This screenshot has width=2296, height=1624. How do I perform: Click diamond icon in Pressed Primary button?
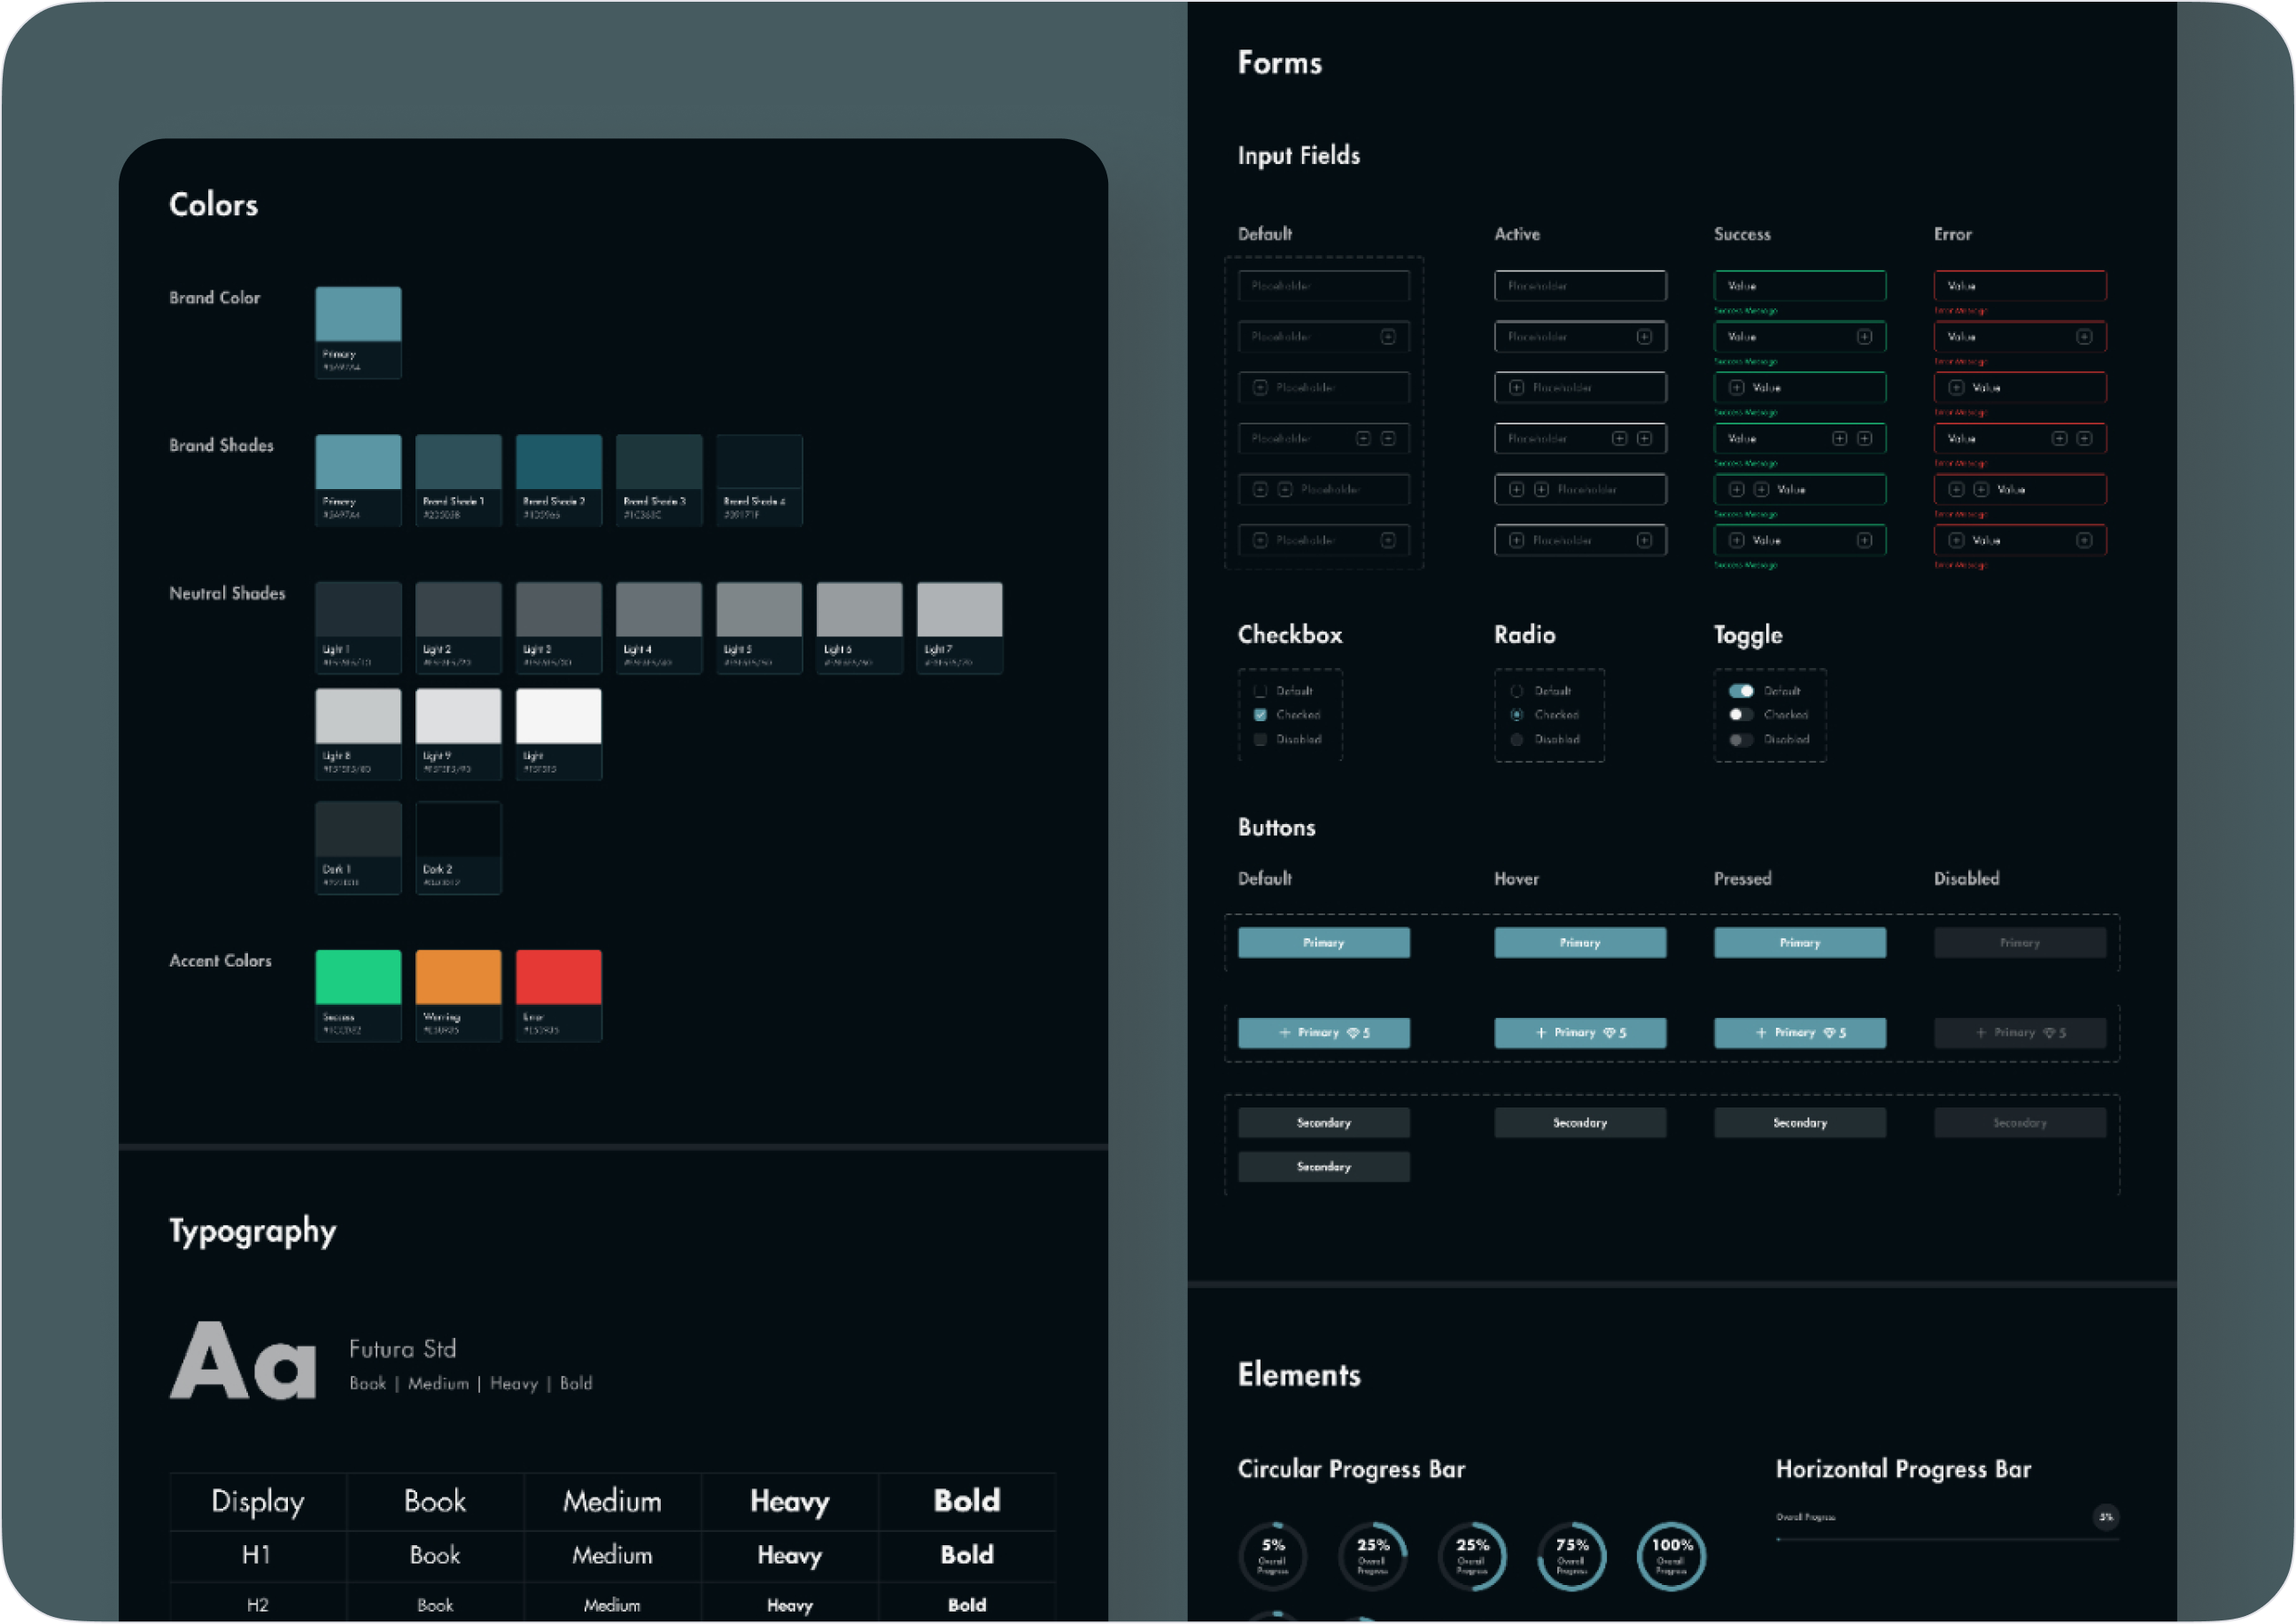(1829, 1033)
